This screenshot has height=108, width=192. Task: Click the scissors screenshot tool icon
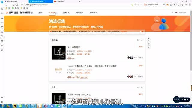pos(175,5)
